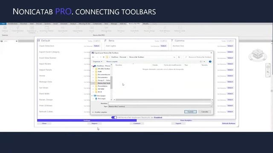Screen dimensions: 273x153
Task: Sort by the Fecha de modificación column
Action: pyautogui.click(x=172, y=65)
